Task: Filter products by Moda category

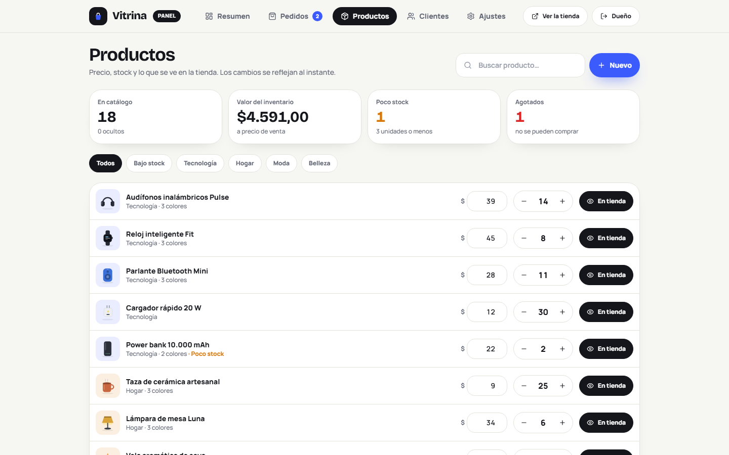Action: pyautogui.click(x=281, y=163)
